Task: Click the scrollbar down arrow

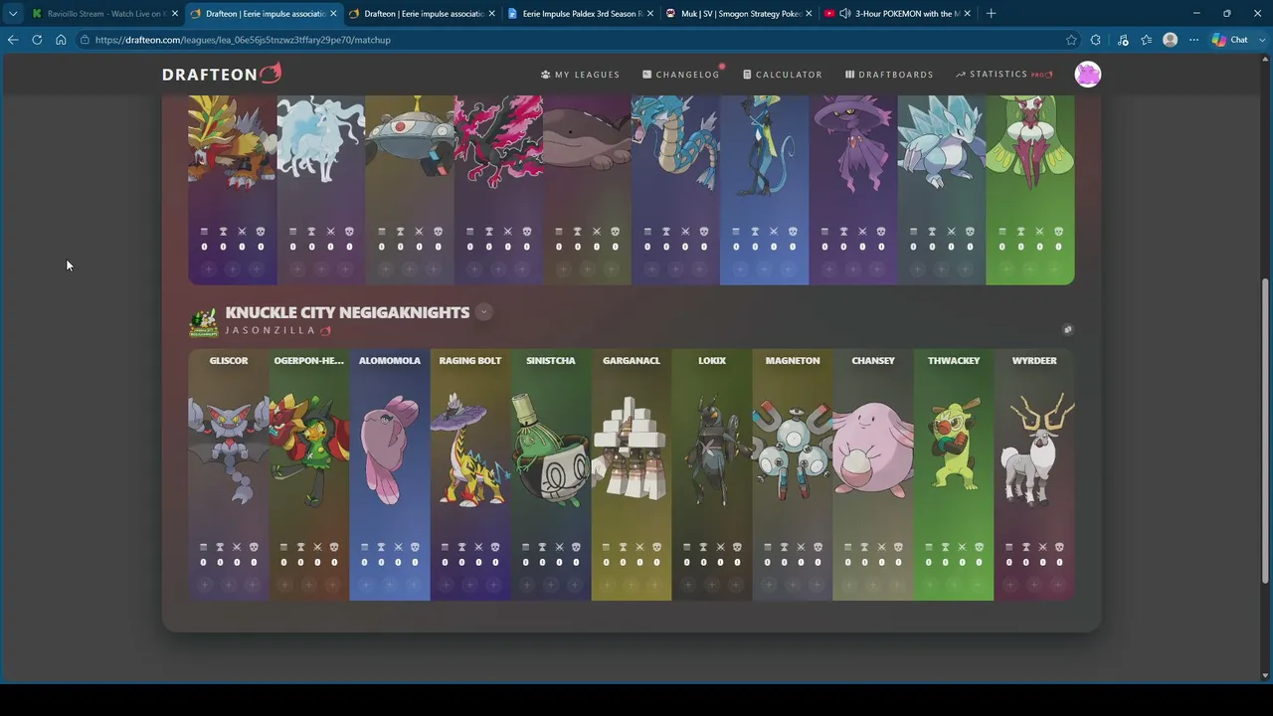Action: coord(1265,676)
